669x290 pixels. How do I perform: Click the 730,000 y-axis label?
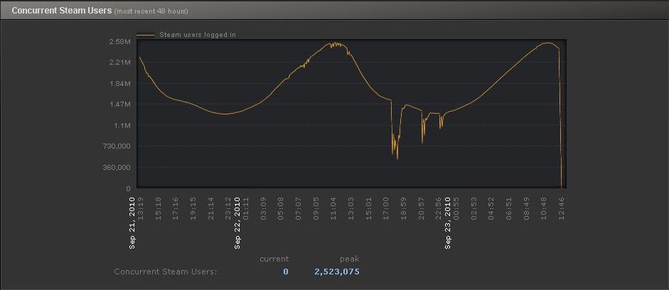coord(117,146)
